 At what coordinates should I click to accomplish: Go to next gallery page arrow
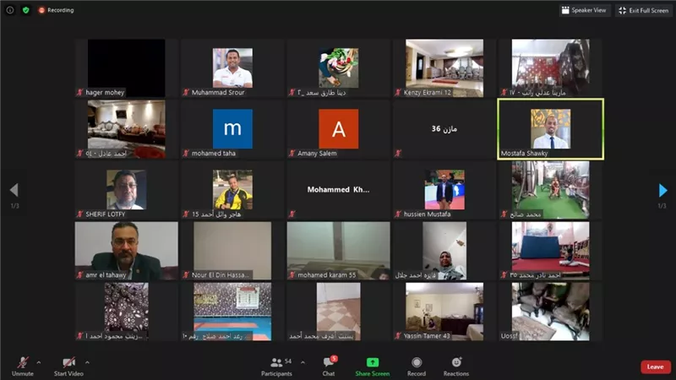662,190
